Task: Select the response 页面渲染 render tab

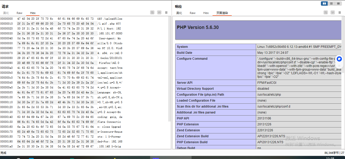Action: point(222,13)
